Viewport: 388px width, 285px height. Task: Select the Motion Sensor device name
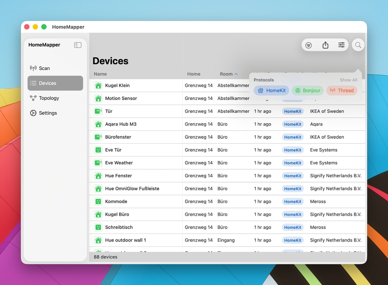pyautogui.click(x=121, y=98)
